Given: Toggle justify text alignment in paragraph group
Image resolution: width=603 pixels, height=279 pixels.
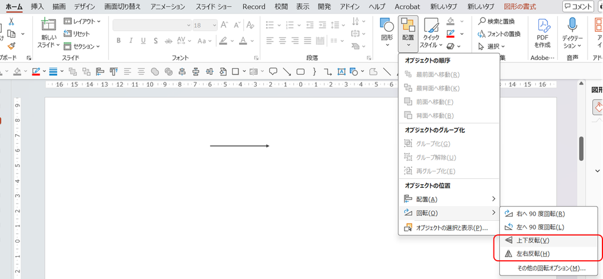Looking at the screenshot, I should (x=308, y=41).
